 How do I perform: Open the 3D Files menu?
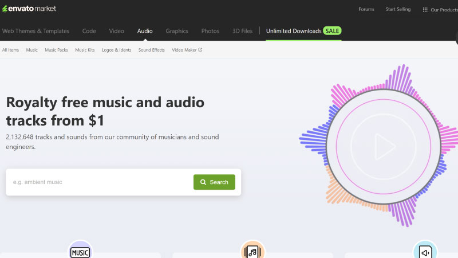pyautogui.click(x=242, y=31)
